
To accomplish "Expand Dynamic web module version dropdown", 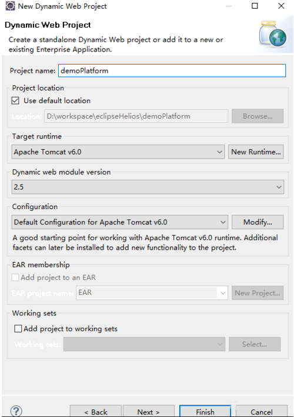I will [148, 187].
